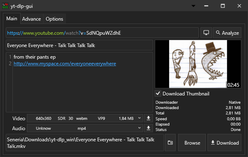Click the video-only download arrow icon

tap(148, 118)
